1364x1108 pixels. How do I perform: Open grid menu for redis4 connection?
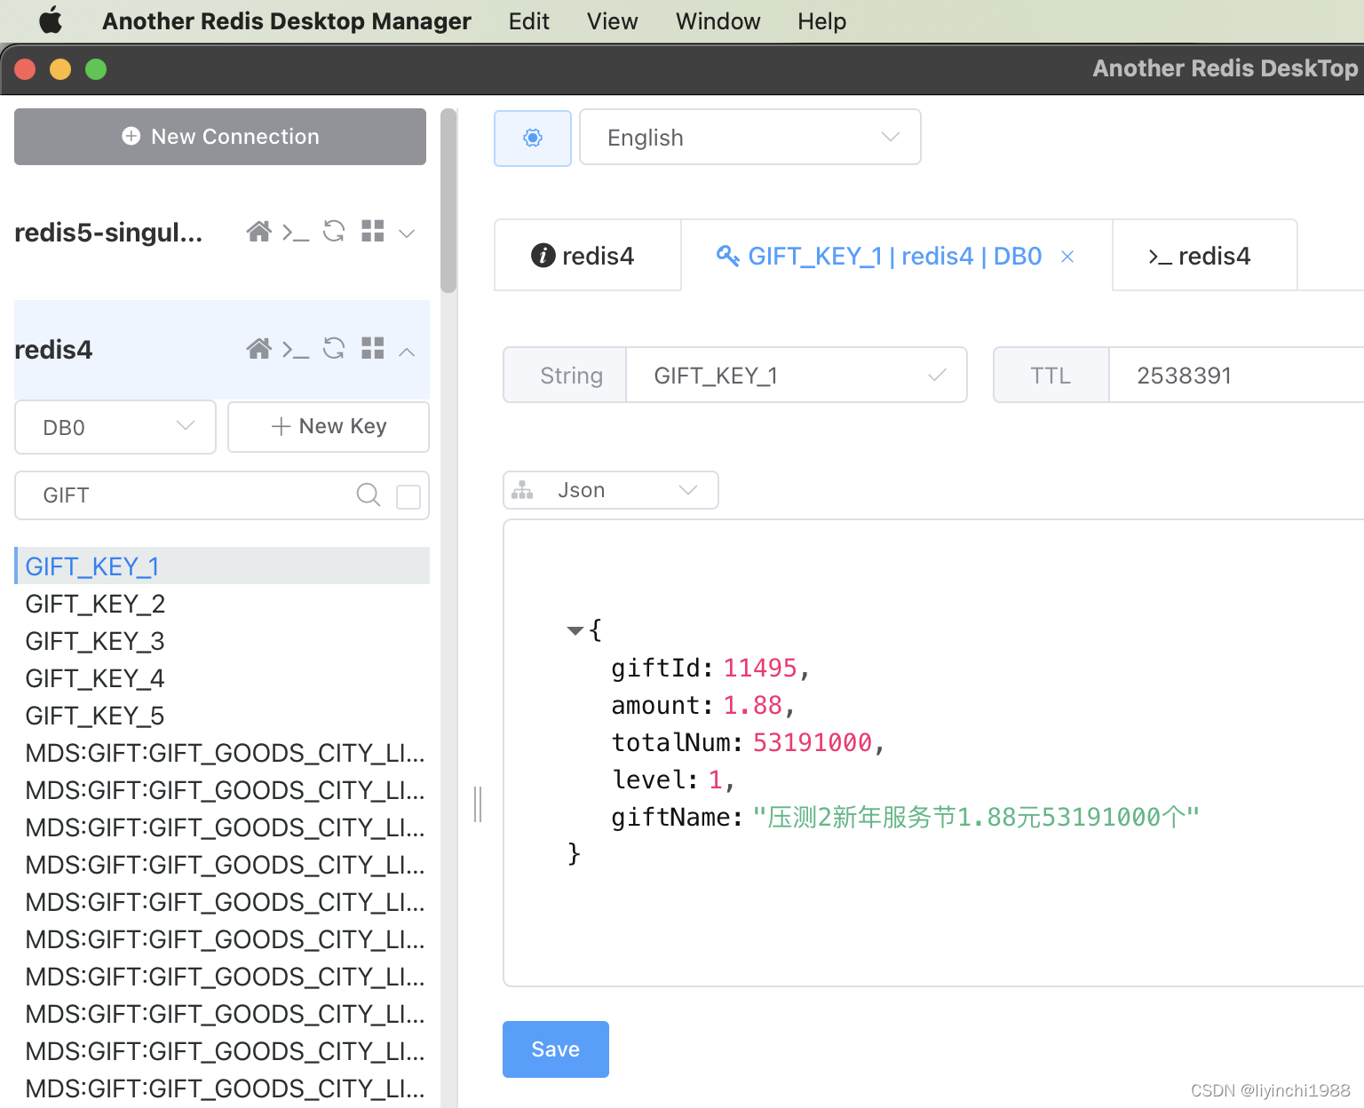pyautogui.click(x=373, y=348)
